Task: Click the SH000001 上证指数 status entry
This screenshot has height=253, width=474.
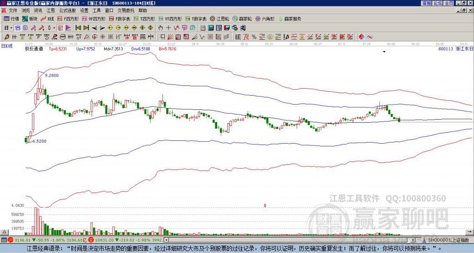Action: pos(448,240)
